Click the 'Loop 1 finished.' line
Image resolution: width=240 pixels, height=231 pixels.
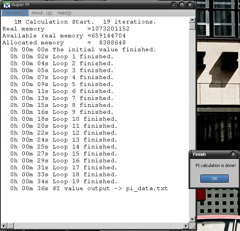(x=62, y=57)
